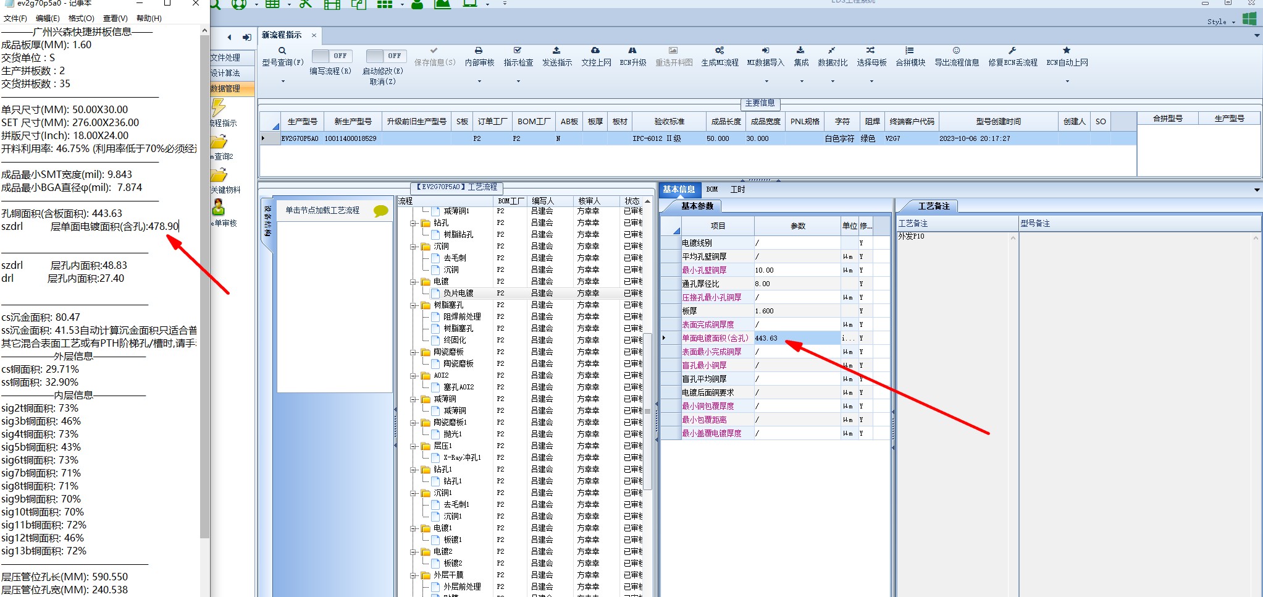Click the 内部审核 printer icon
The width and height of the screenshot is (1263, 597).
tap(479, 51)
